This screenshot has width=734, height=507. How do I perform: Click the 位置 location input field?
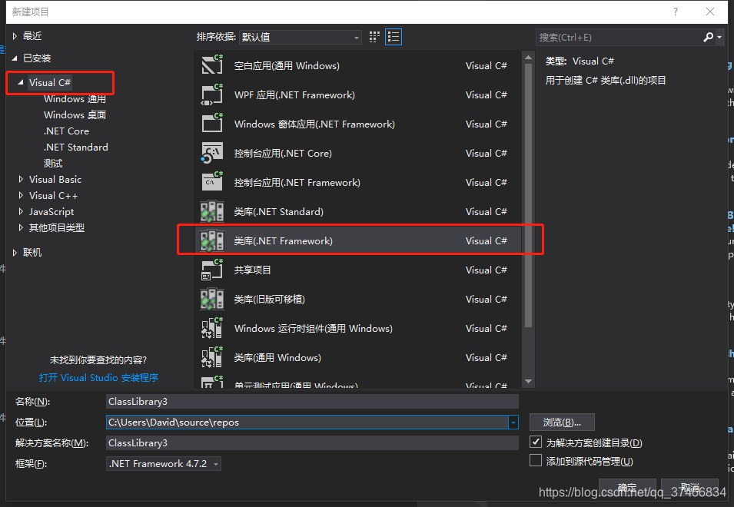point(307,422)
